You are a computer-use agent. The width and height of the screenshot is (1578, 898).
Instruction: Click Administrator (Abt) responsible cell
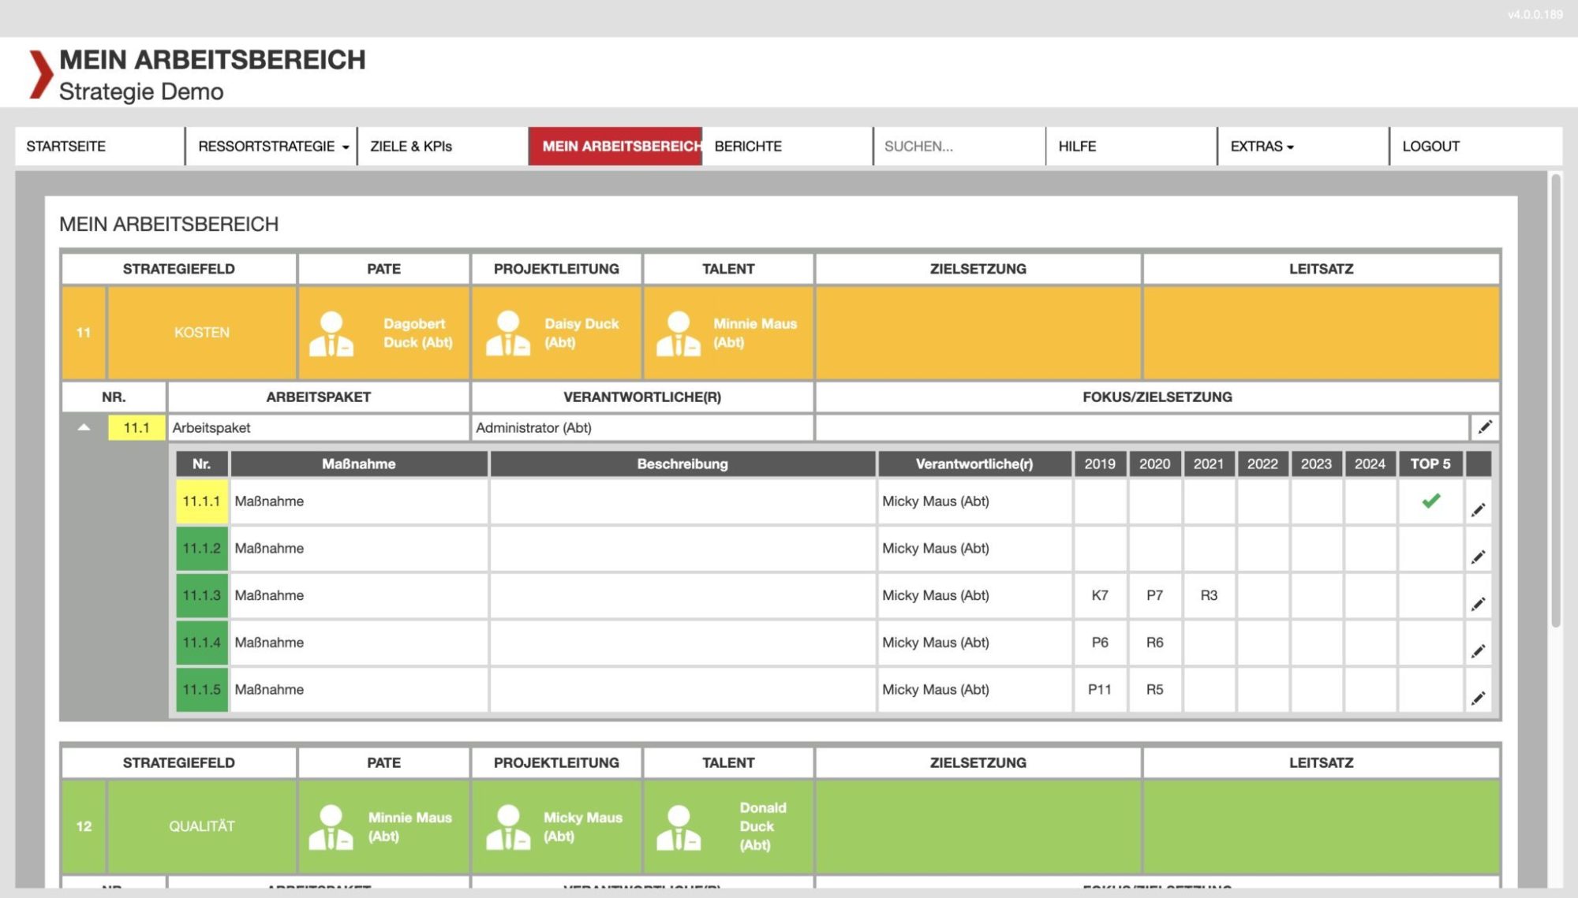tap(642, 427)
